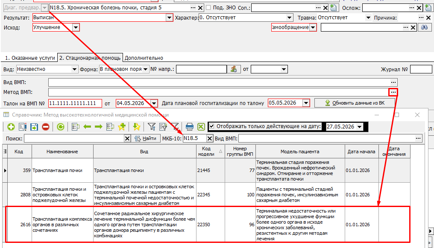The image size is (434, 248).
Task: Click the Номер группы ВМП column header
Action: click(240, 152)
